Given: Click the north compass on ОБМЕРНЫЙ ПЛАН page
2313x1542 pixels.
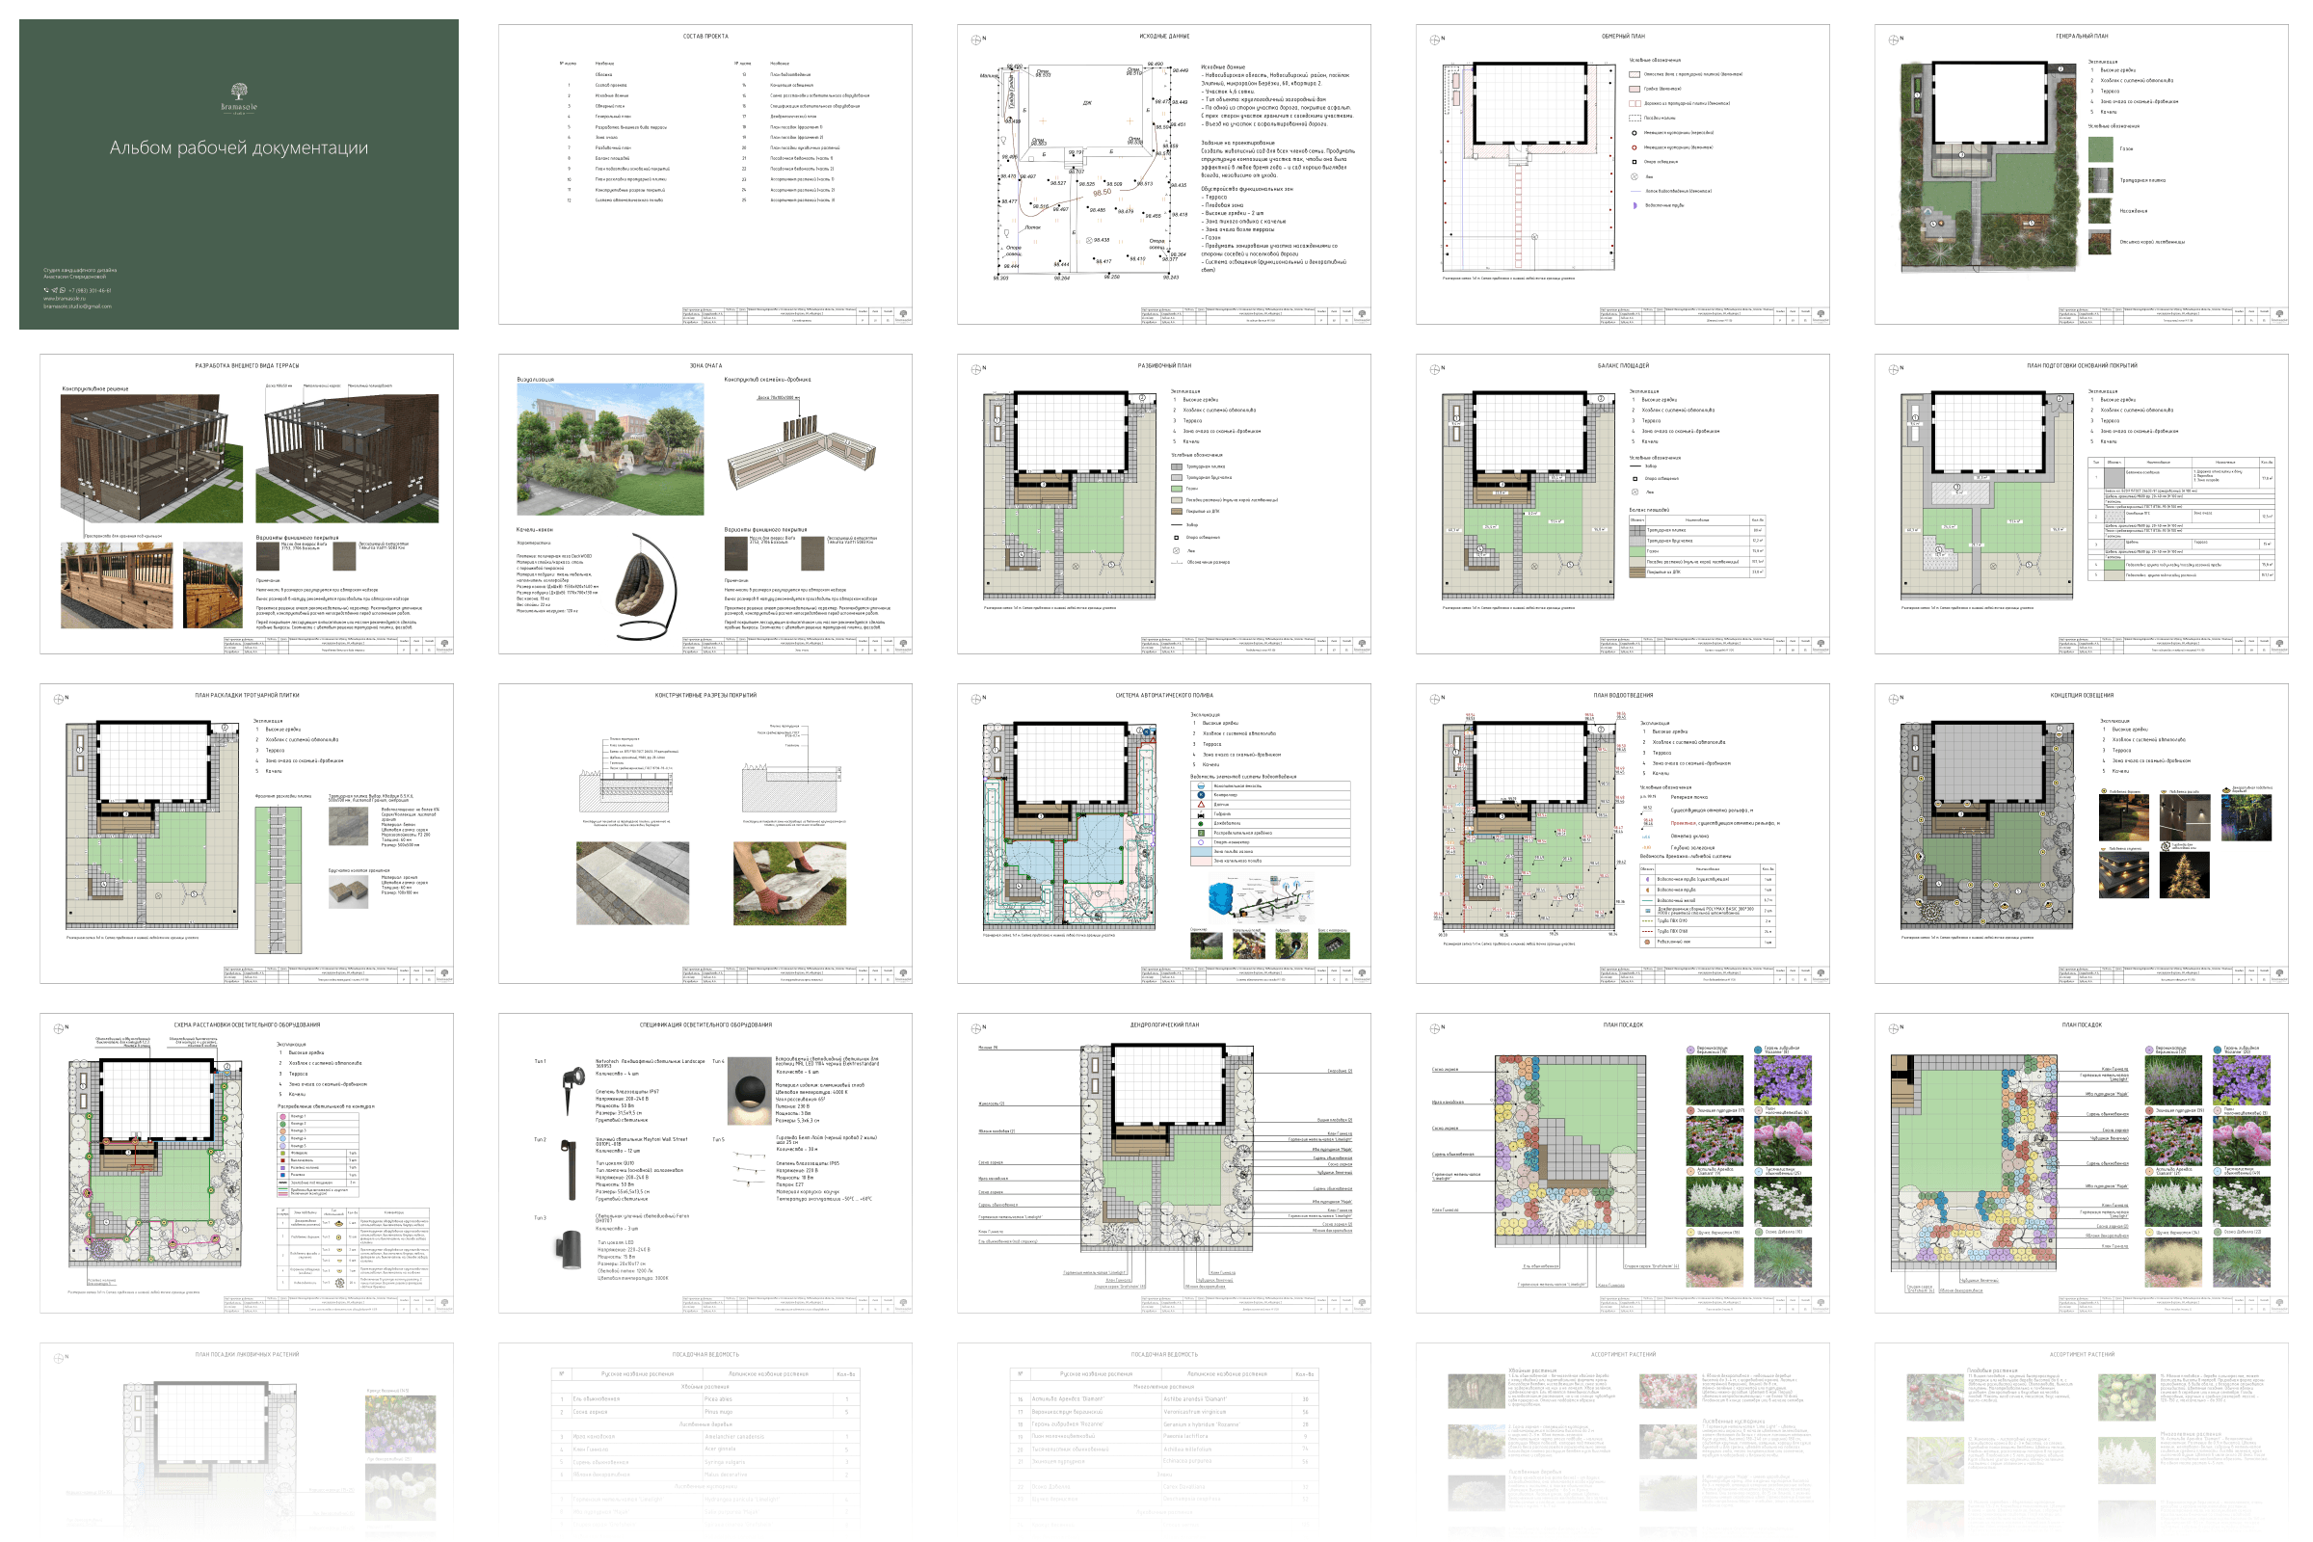Looking at the screenshot, I should (1435, 40).
